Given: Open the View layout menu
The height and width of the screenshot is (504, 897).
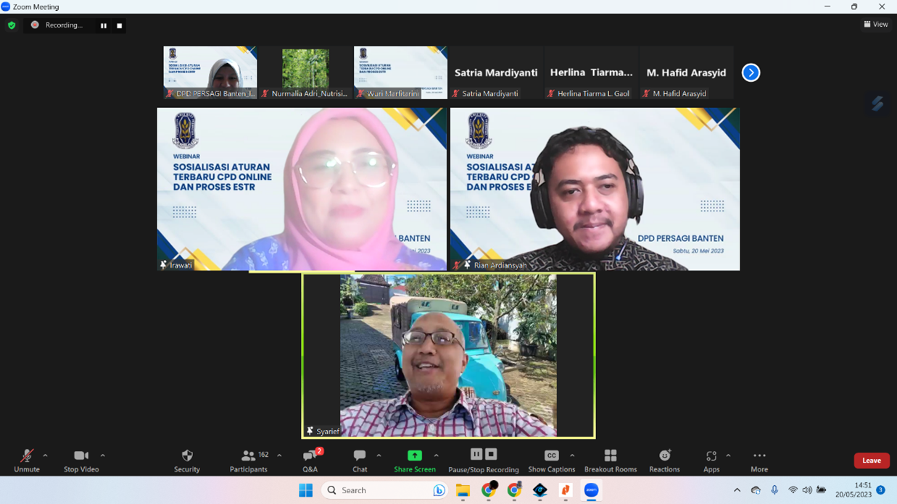Looking at the screenshot, I should point(876,25).
